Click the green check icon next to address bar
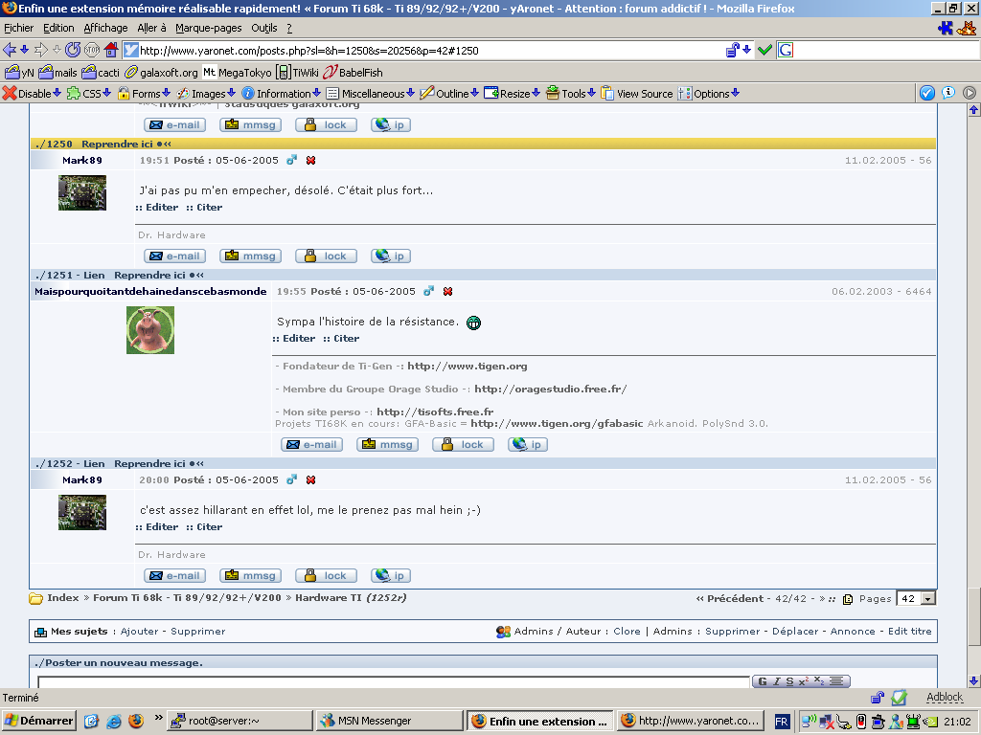This screenshot has height=735, width=981. coord(764,50)
